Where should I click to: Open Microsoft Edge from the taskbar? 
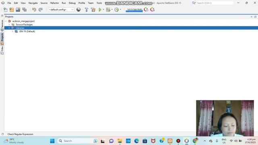136,141
